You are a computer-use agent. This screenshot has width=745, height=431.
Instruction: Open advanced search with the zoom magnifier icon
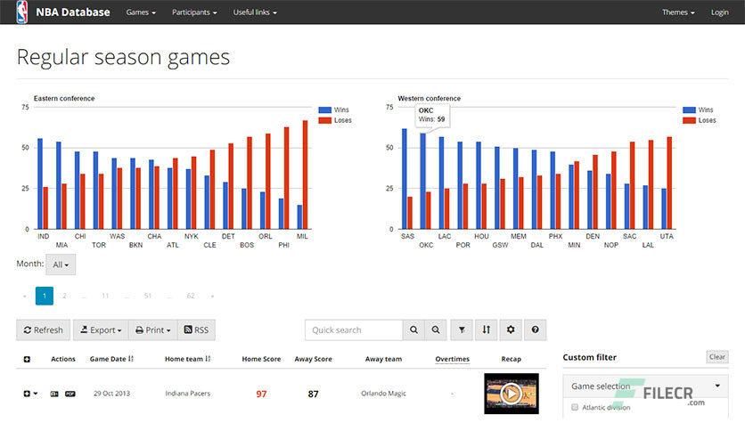436,329
